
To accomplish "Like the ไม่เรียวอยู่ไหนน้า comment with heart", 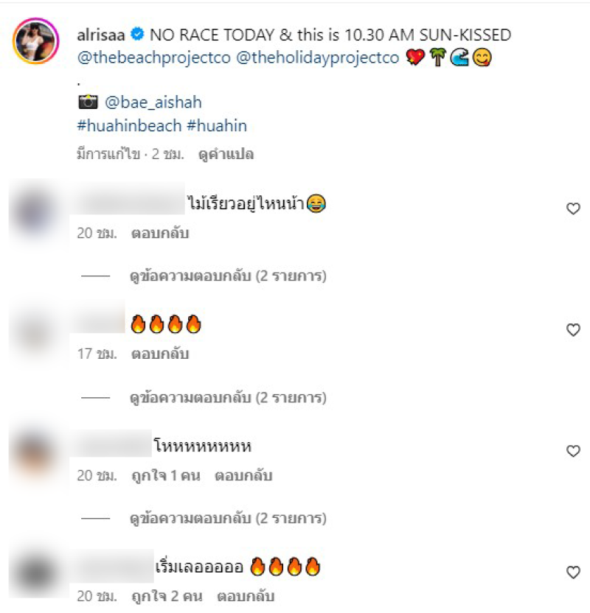I will [573, 209].
